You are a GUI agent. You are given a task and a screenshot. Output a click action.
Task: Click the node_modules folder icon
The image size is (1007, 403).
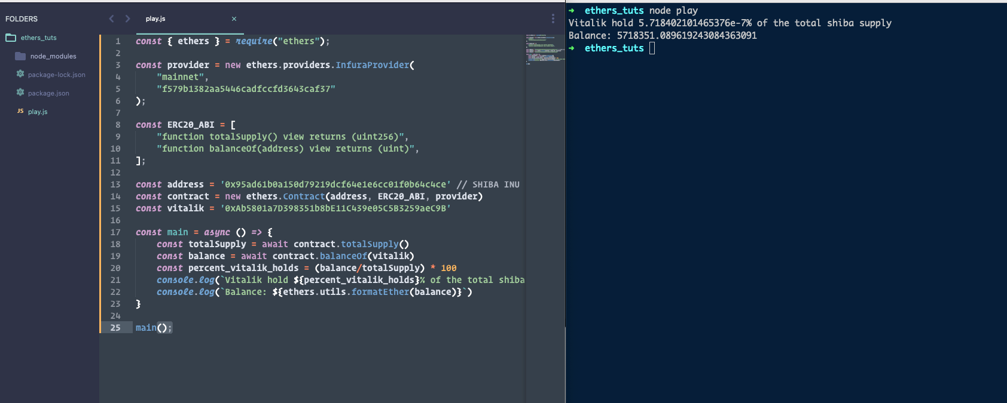20,56
